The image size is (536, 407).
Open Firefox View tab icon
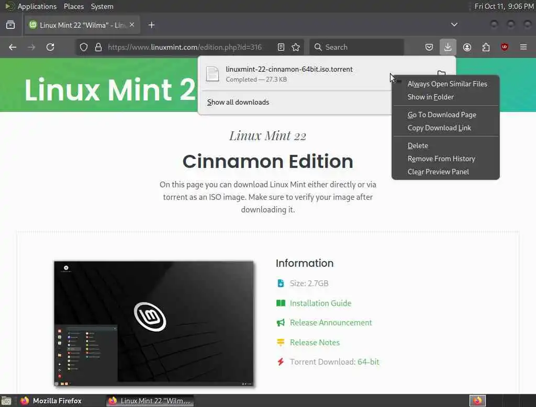point(10,25)
